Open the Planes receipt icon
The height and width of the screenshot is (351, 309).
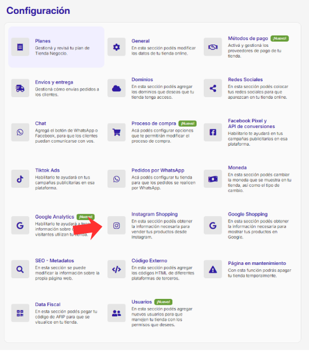click(x=20, y=47)
